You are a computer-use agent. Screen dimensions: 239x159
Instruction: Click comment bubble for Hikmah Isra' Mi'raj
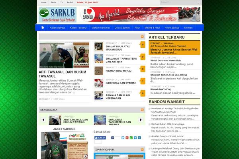pyautogui.click(x=142, y=69)
